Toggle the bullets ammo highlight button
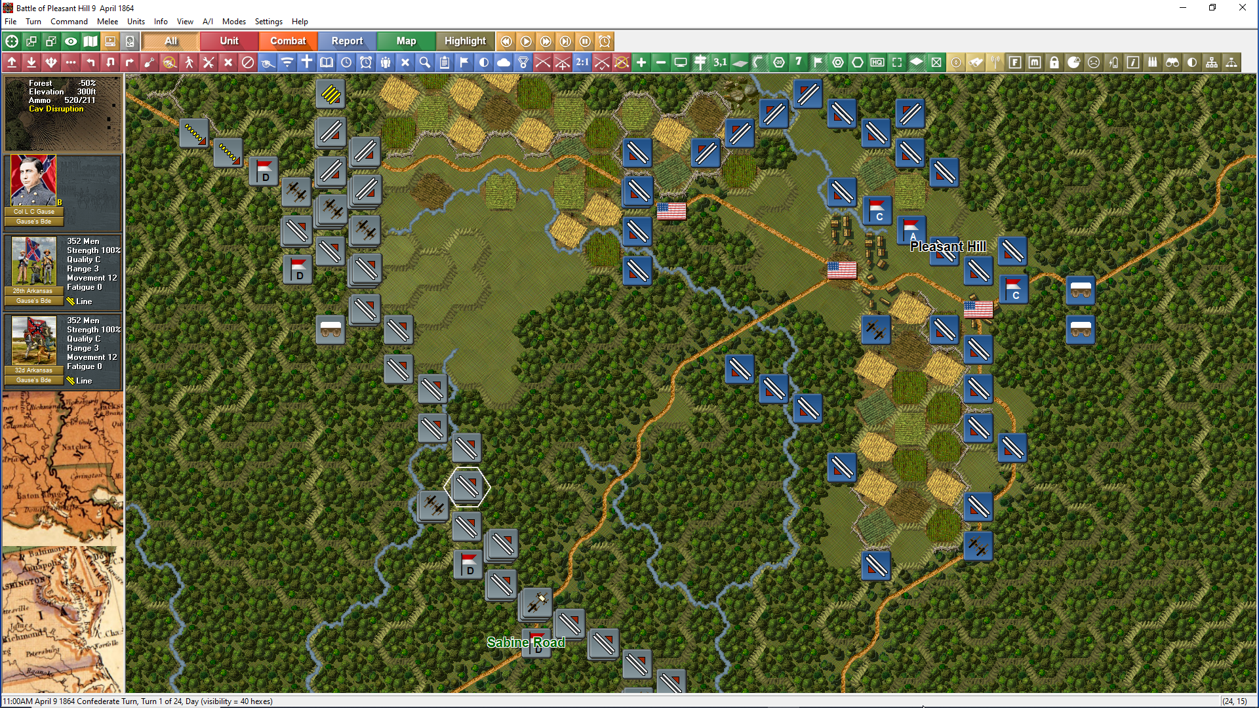The width and height of the screenshot is (1259, 708). coord(1153,62)
